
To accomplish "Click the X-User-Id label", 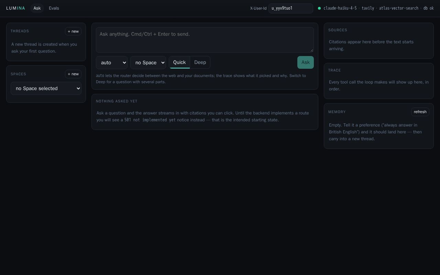I will point(258,8).
